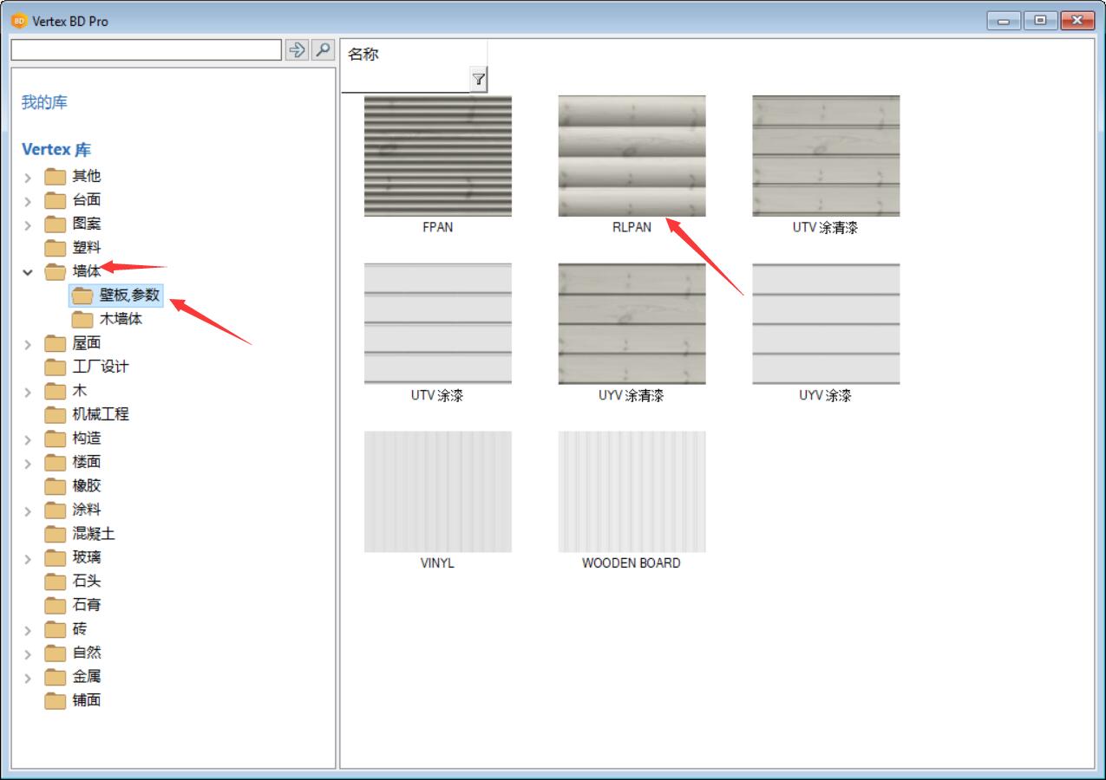Open the 构造 tree item label
The image size is (1106, 780).
pyautogui.click(x=87, y=439)
